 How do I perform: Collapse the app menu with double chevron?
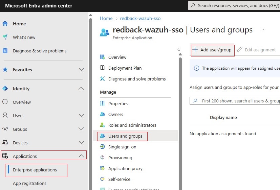(178, 50)
